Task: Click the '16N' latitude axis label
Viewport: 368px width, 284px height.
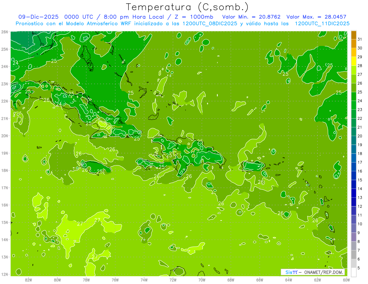Action: coord(4,205)
